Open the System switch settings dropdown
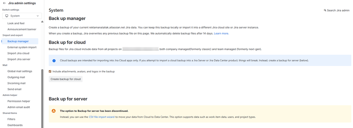 point(22,16)
